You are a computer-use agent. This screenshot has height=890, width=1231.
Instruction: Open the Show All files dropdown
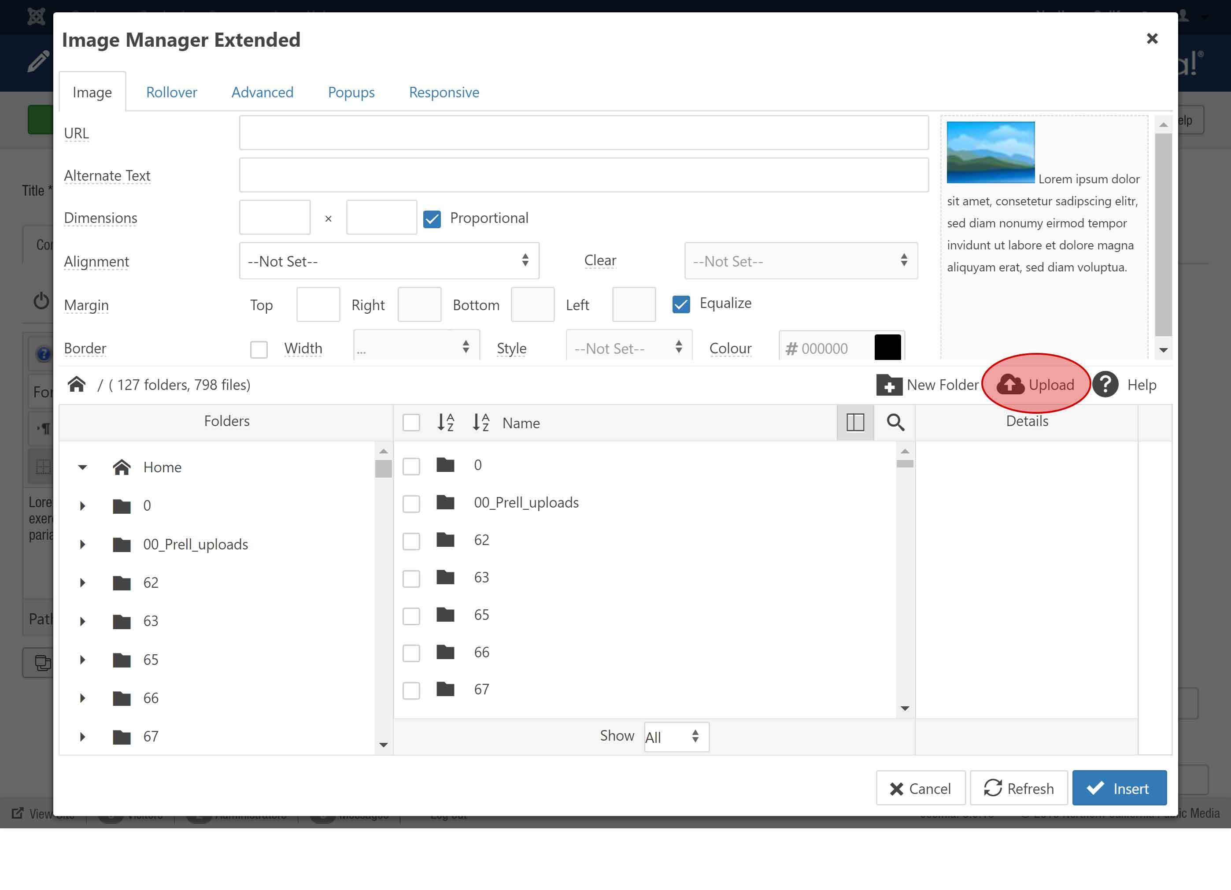tap(676, 737)
